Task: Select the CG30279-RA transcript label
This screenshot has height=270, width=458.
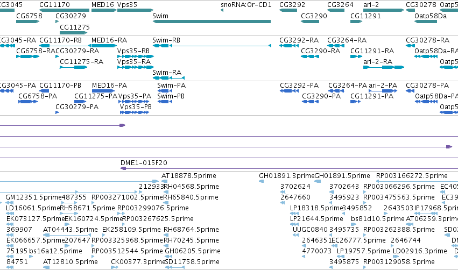Action: point(77,51)
